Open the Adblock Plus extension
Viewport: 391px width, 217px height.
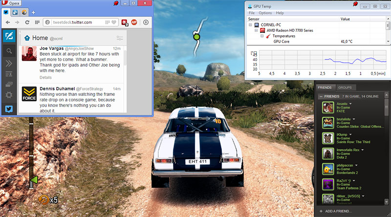pyautogui.click(x=134, y=22)
